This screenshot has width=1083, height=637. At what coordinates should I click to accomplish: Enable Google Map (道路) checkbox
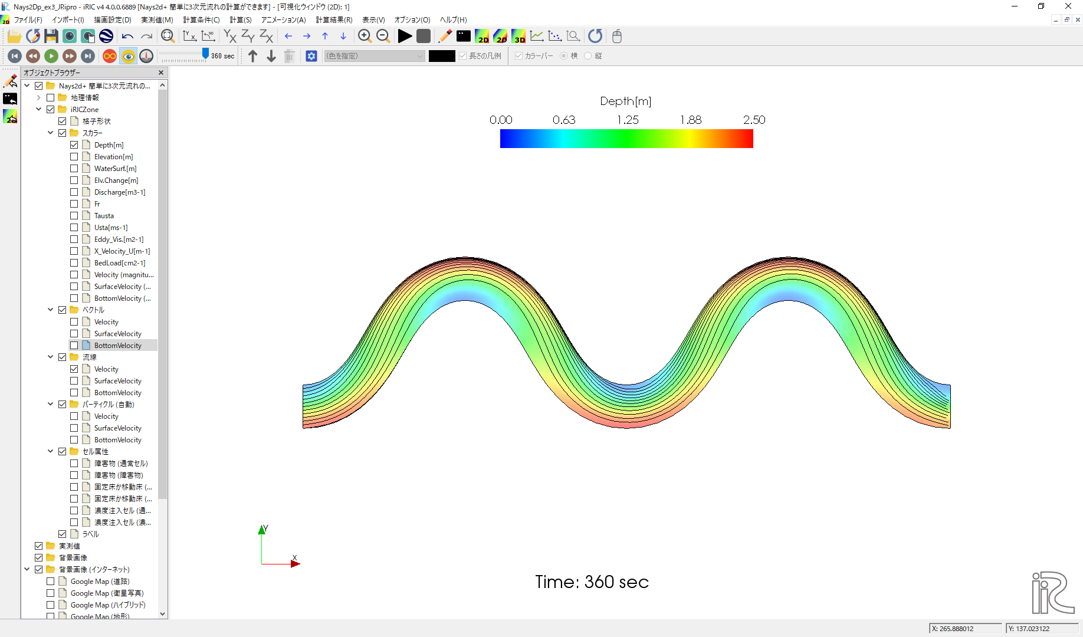point(51,582)
